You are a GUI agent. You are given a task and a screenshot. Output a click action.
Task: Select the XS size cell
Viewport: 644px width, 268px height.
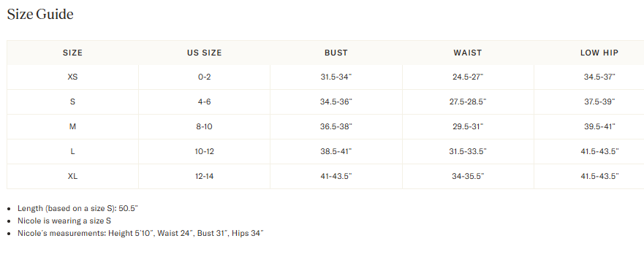[72, 77]
